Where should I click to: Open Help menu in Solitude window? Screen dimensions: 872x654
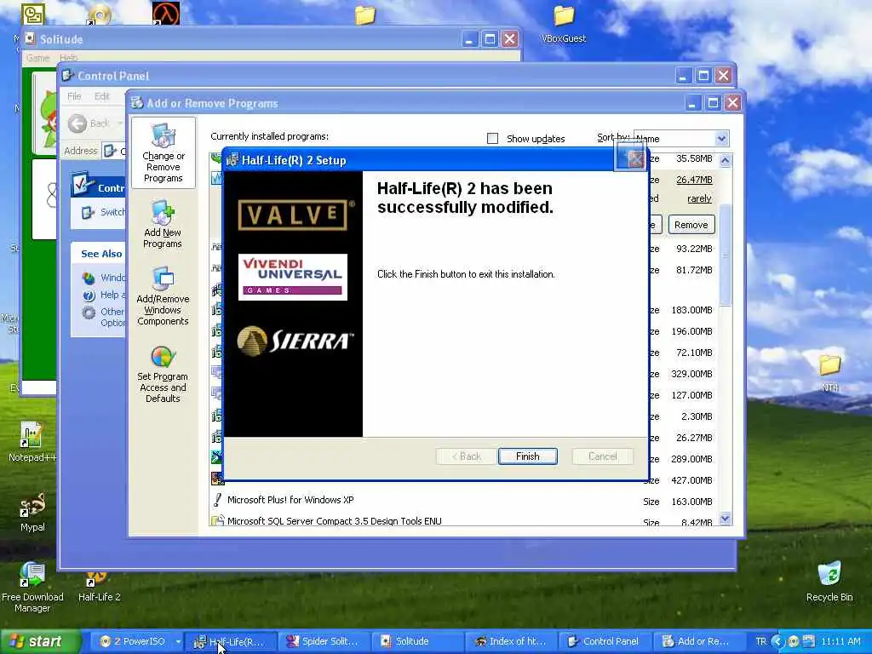(68, 58)
